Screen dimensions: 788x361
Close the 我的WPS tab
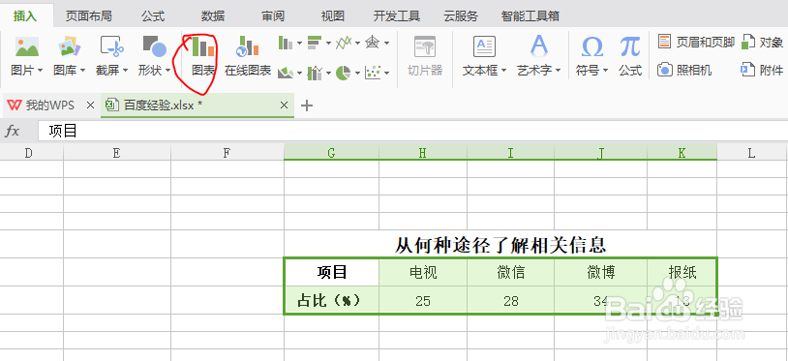pyautogui.click(x=90, y=105)
